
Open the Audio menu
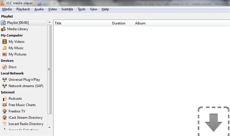39,9
